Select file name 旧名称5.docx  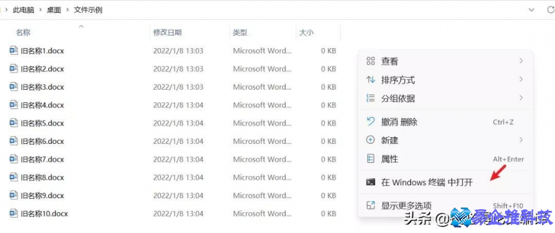coord(42,123)
